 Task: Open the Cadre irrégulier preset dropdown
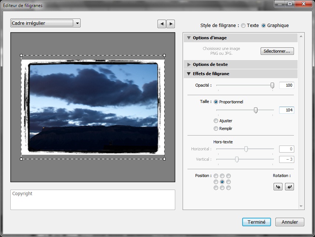pyautogui.click(x=45, y=23)
